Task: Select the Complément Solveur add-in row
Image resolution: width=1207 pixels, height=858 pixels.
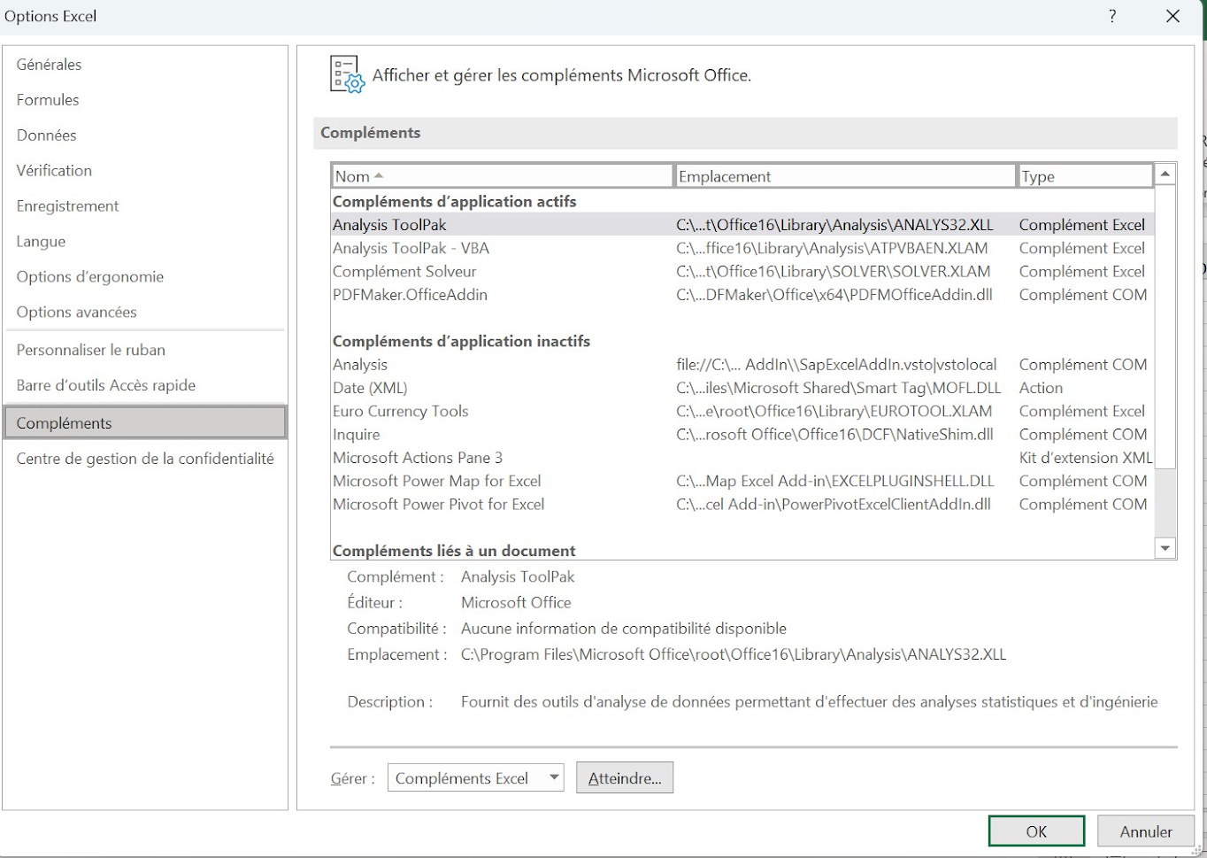Action: click(404, 272)
